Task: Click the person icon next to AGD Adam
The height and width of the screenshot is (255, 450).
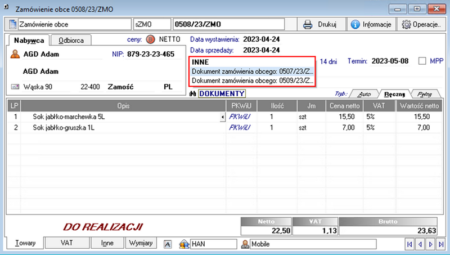Action: point(15,54)
